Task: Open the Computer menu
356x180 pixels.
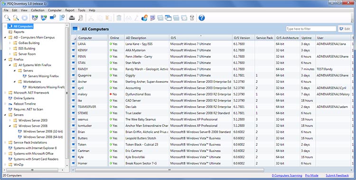Action: click(55, 10)
